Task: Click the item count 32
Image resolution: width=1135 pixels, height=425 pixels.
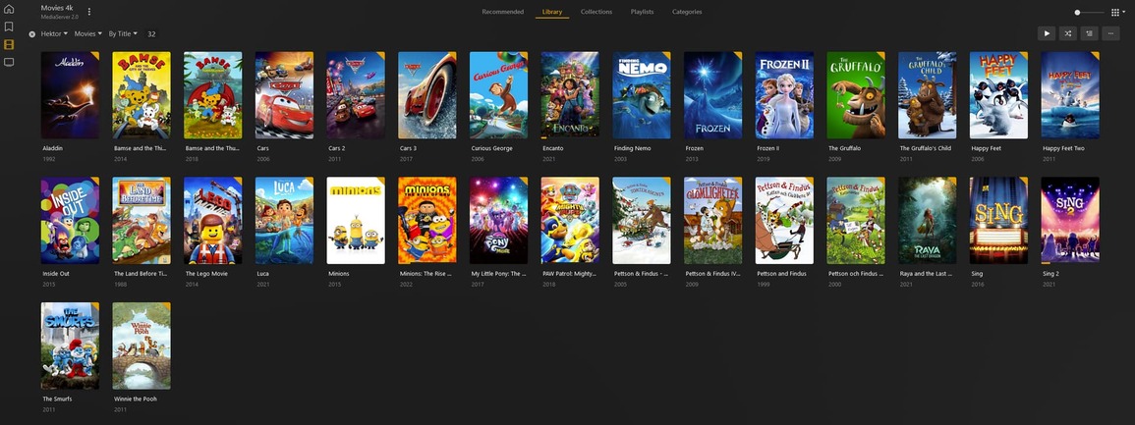Action: (151, 34)
